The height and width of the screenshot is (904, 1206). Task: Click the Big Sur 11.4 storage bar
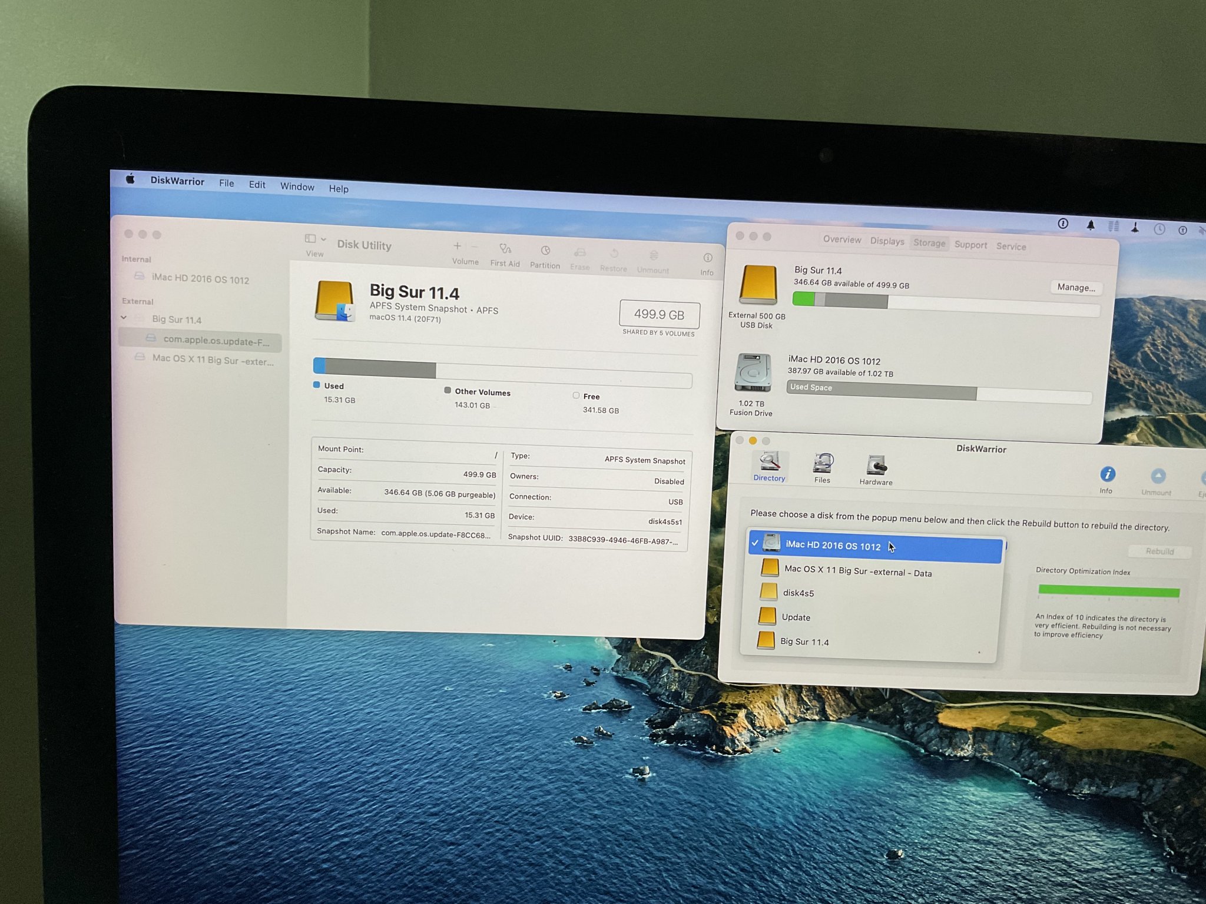pos(946,303)
